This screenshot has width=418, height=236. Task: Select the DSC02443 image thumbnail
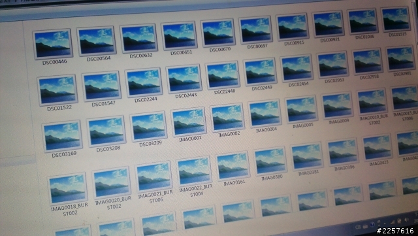(184, 78)
